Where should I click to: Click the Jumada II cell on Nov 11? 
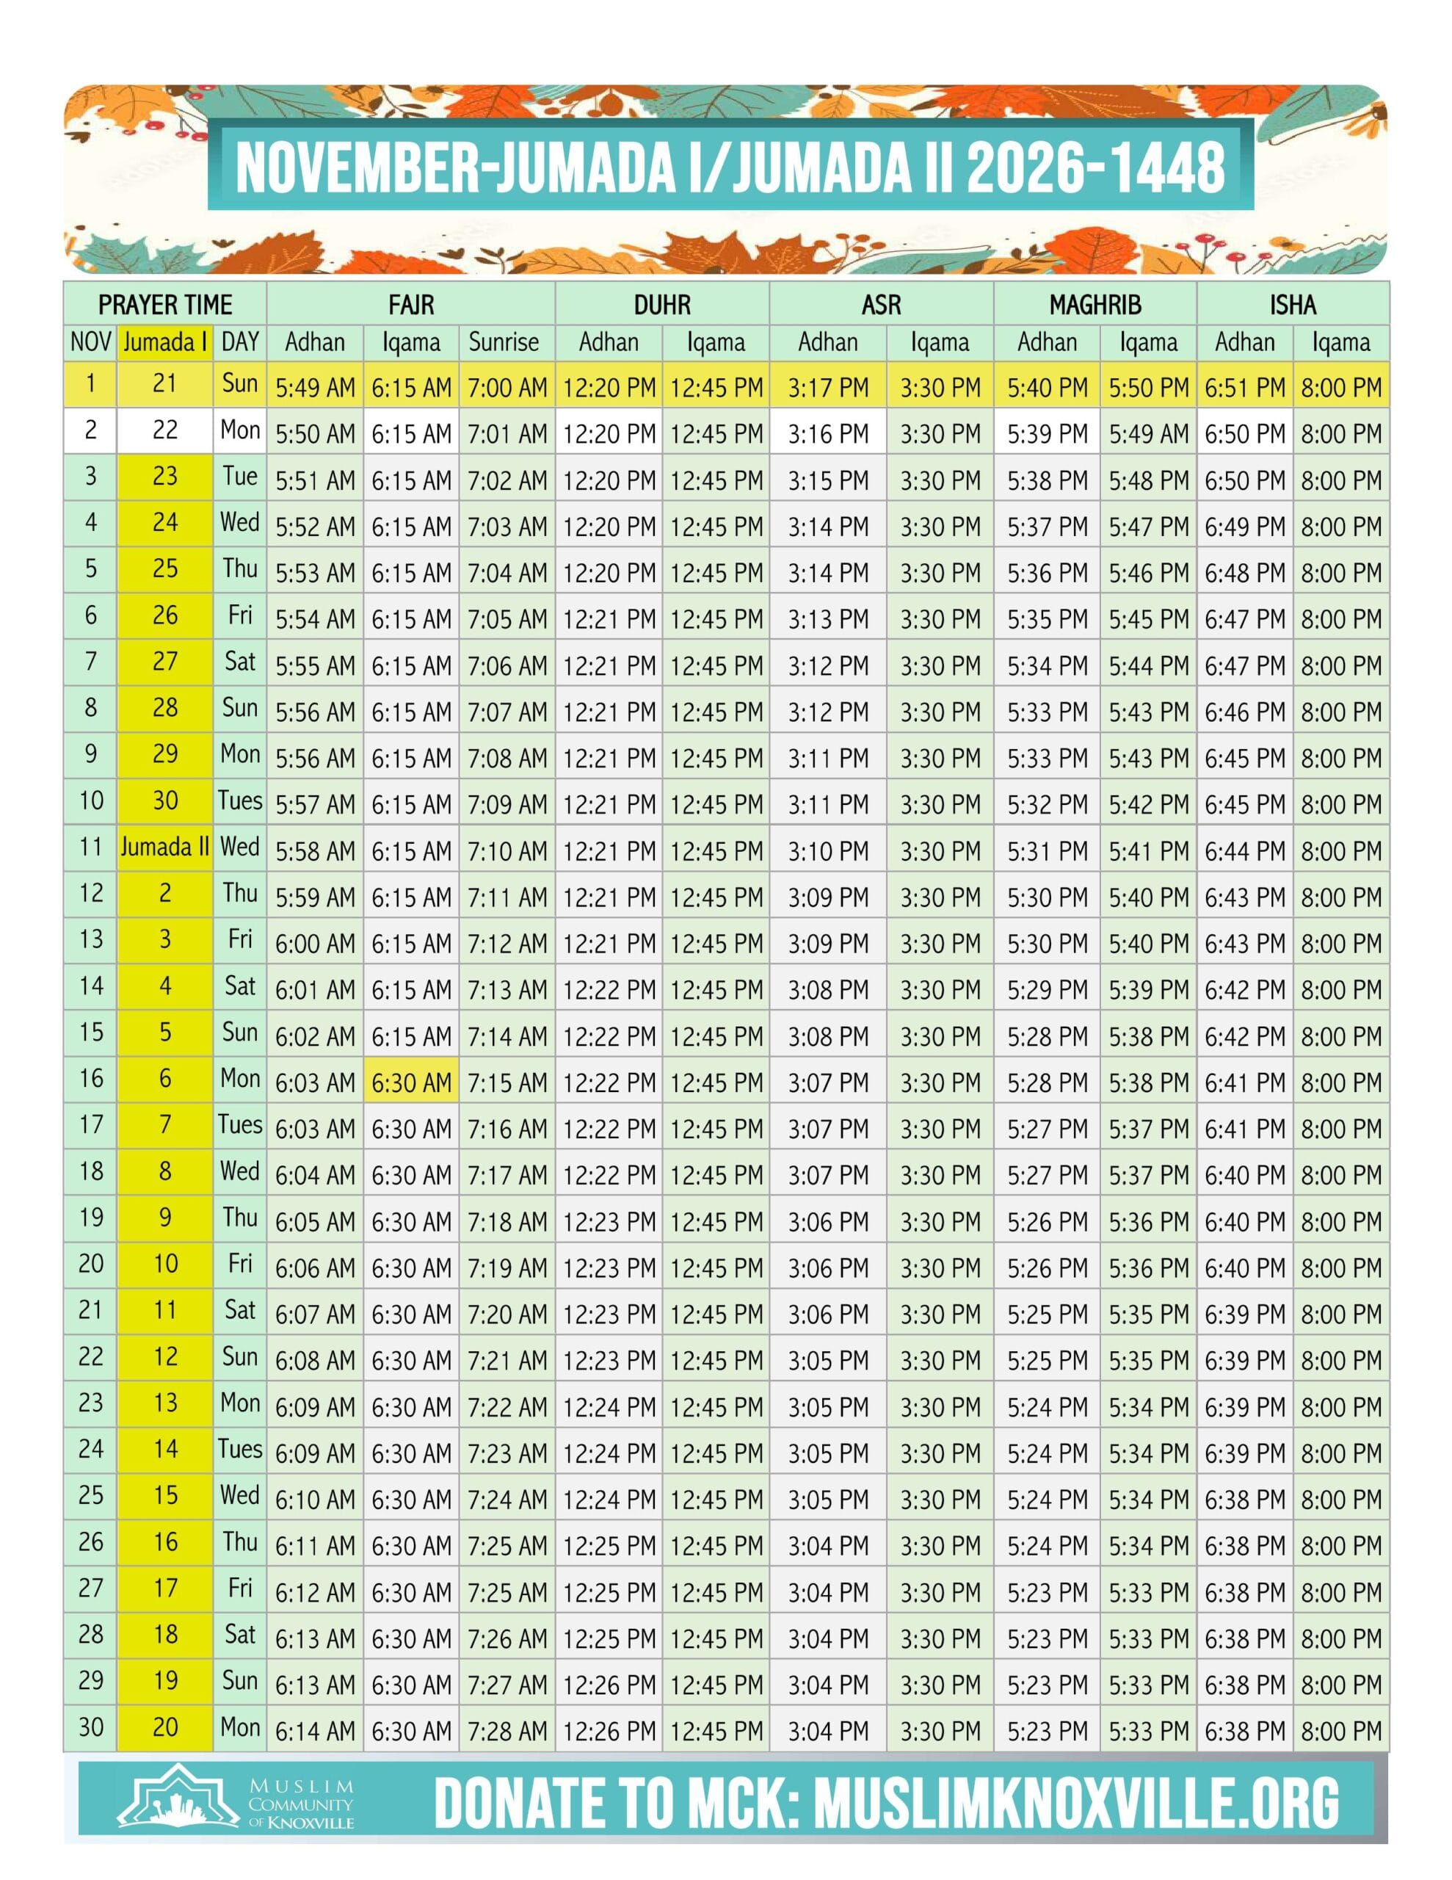164,847
